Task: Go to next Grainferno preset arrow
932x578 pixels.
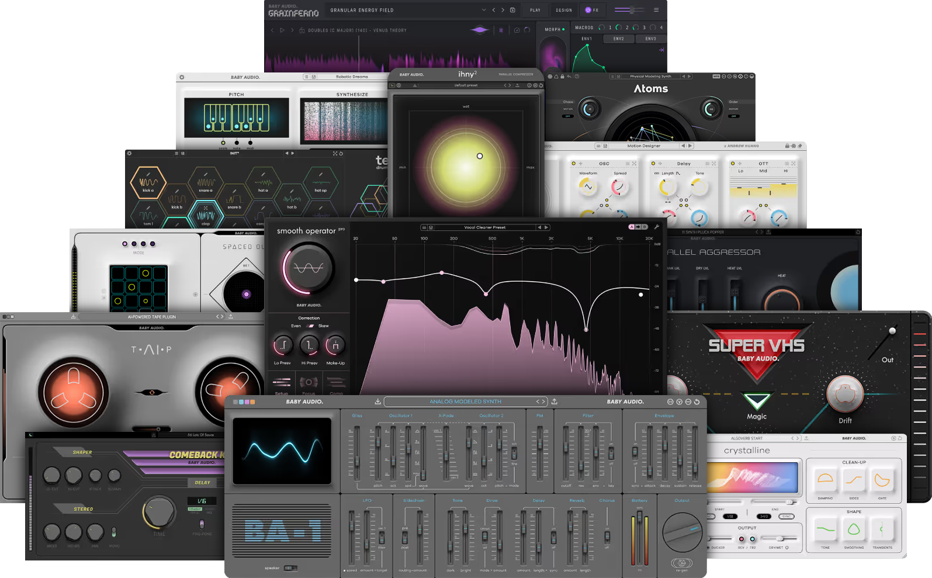Action: 503,10
